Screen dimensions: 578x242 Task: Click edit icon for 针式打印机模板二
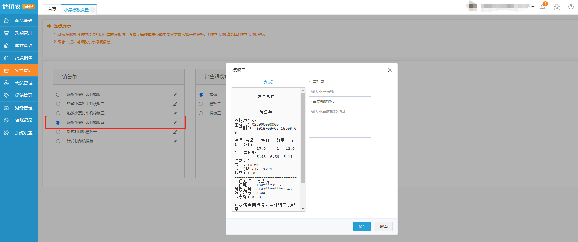(x=175, y=141)
